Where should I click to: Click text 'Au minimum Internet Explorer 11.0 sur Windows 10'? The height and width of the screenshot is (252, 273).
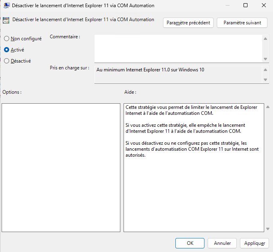click(150, 70)
